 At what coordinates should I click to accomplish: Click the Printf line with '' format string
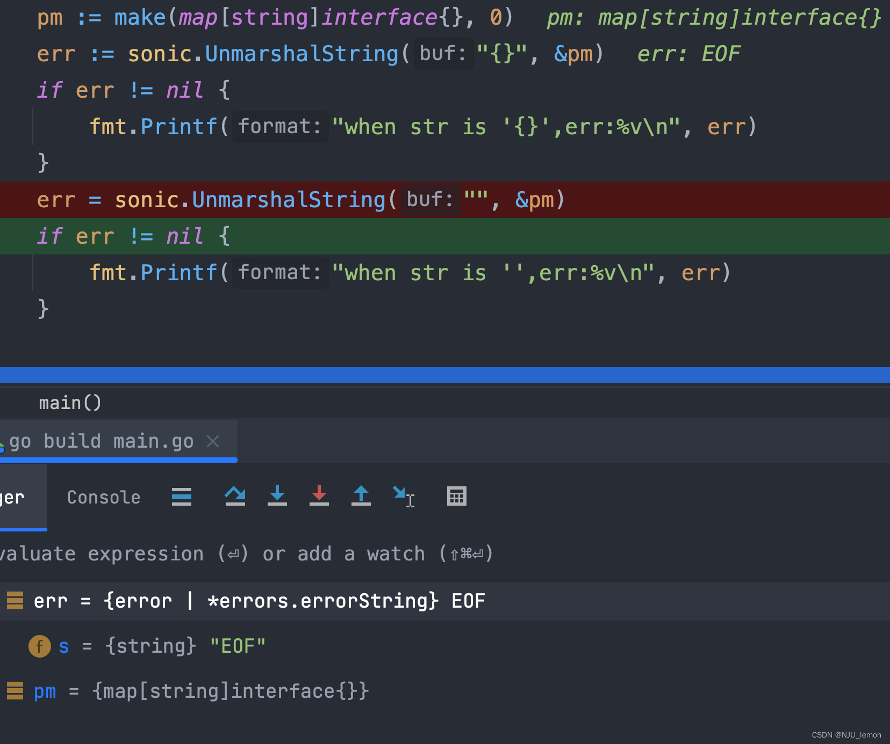point(410,273)
